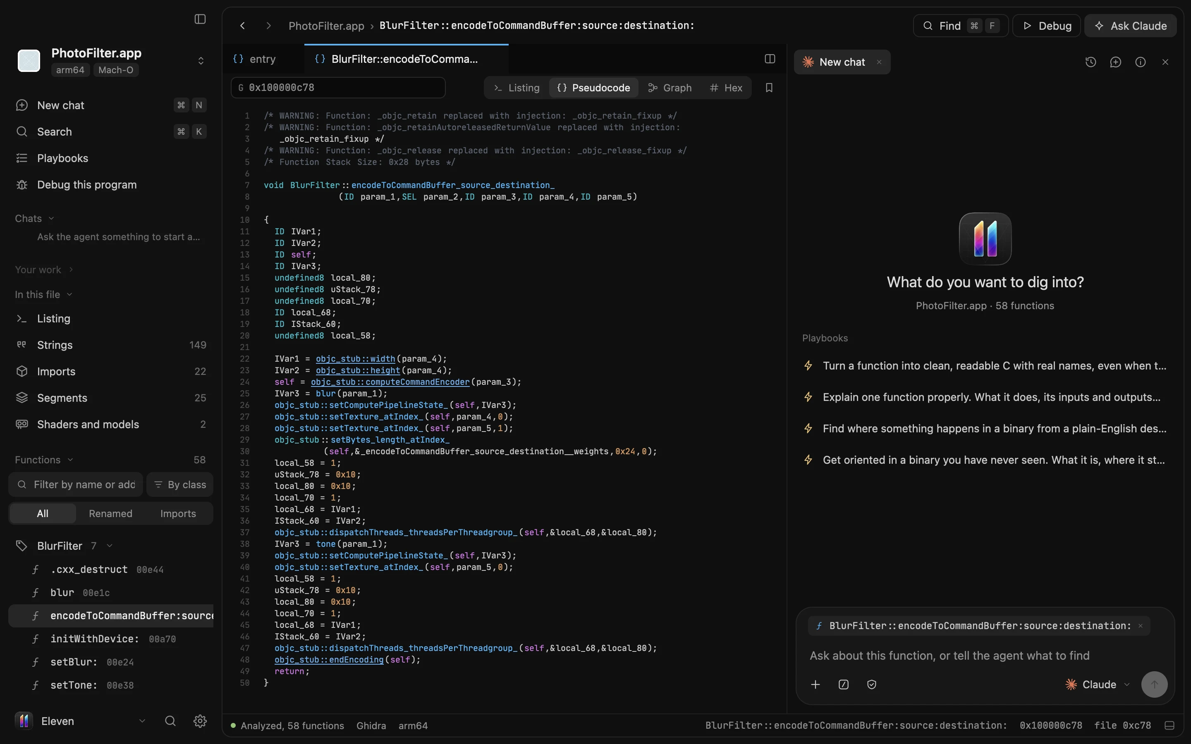1191x744 pixels.
Task: Open the By class grouping dropdown
Action: (x=180, y=485)
